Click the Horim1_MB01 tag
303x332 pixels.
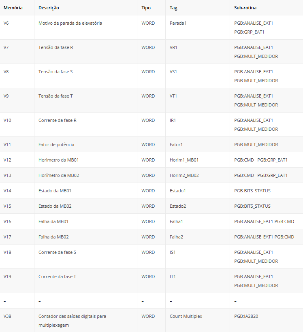(x=184, y=160)
